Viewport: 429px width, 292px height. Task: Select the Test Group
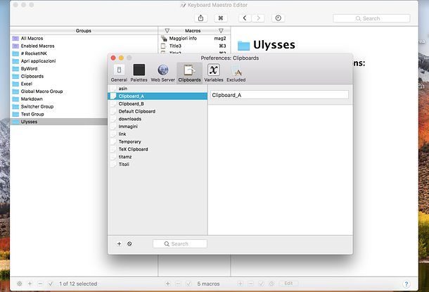tap(59, 114)
